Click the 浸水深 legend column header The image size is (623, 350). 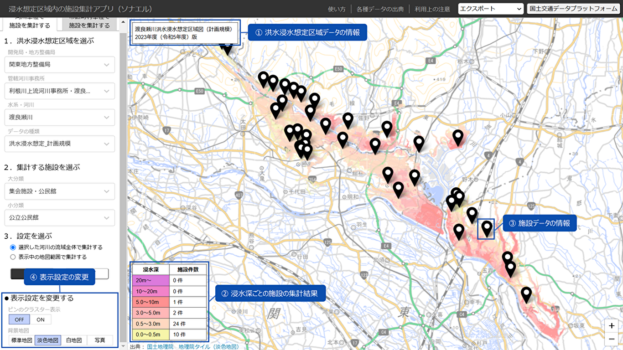click(151, 269)
